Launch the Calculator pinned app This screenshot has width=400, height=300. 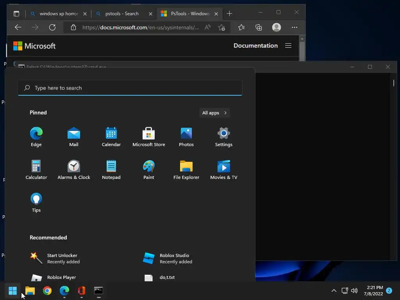pos(36,170)
